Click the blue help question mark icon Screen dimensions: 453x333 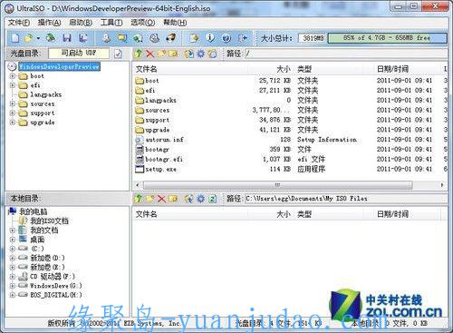226,38
